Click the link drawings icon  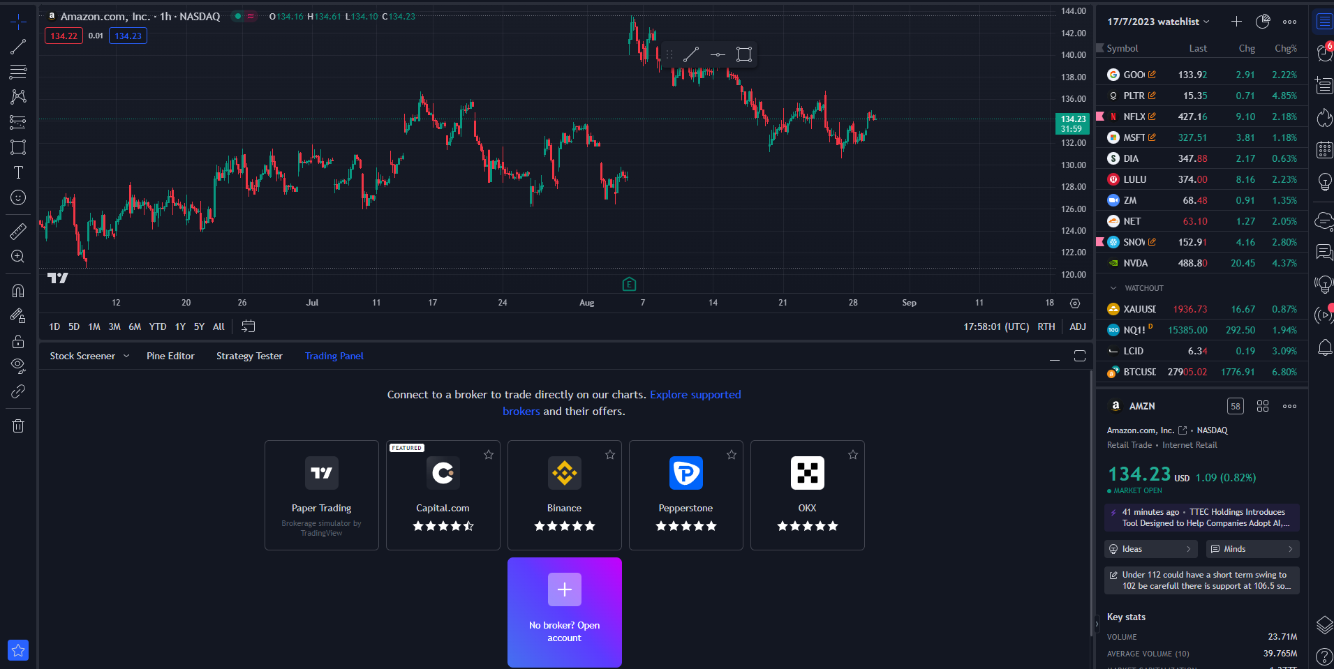tap(18, 391)
